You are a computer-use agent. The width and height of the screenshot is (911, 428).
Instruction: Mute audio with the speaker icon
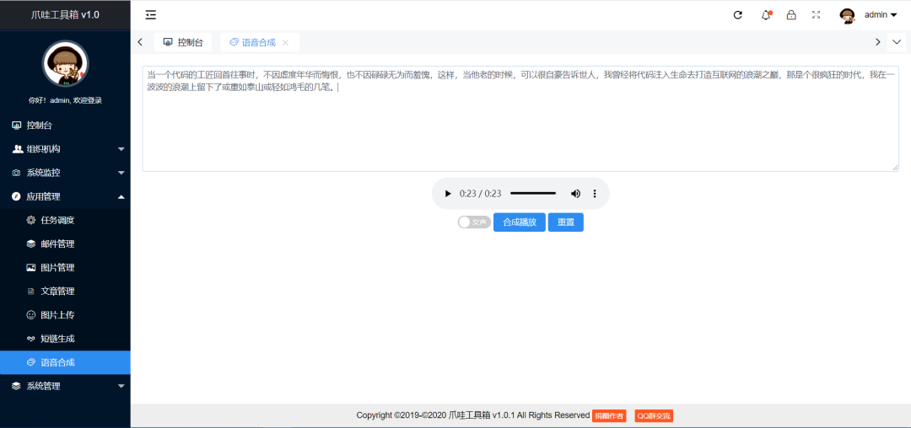(575, 194)
